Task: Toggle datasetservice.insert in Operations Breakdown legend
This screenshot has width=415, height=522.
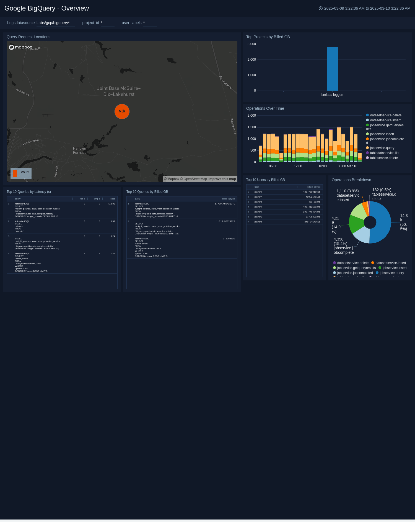Action: coord(390,263)
